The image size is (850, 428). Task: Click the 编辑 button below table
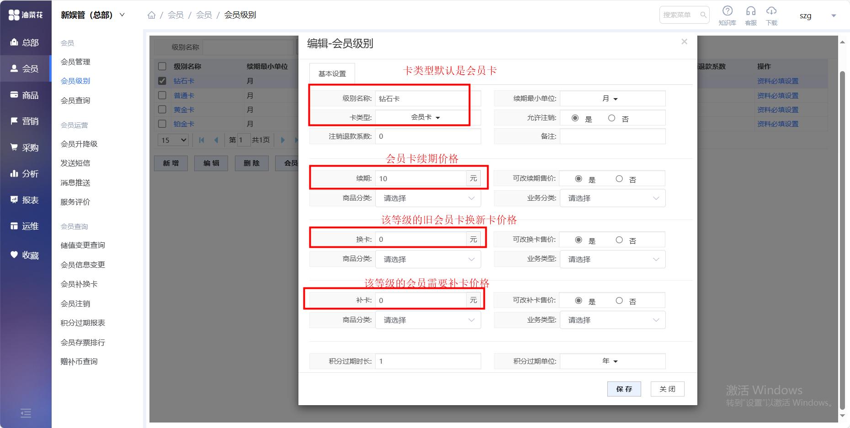(211, 163)
